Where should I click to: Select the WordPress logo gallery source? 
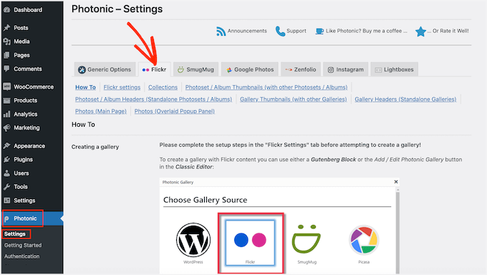click(x=193, y=240)
